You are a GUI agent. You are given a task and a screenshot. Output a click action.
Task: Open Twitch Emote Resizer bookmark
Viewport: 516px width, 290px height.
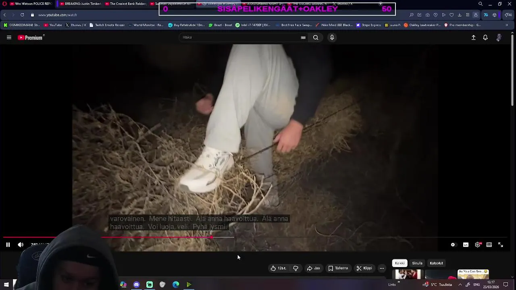(x=107, y=25)
